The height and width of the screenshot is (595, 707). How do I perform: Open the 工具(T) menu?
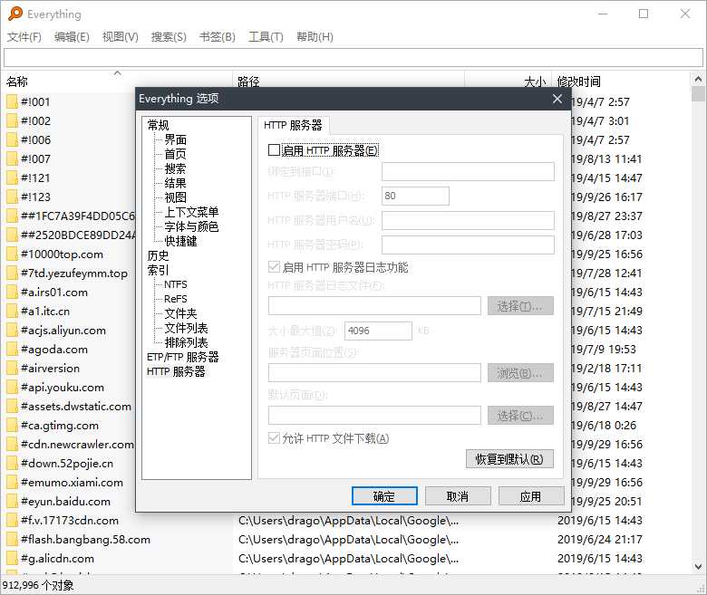(266, 37)
